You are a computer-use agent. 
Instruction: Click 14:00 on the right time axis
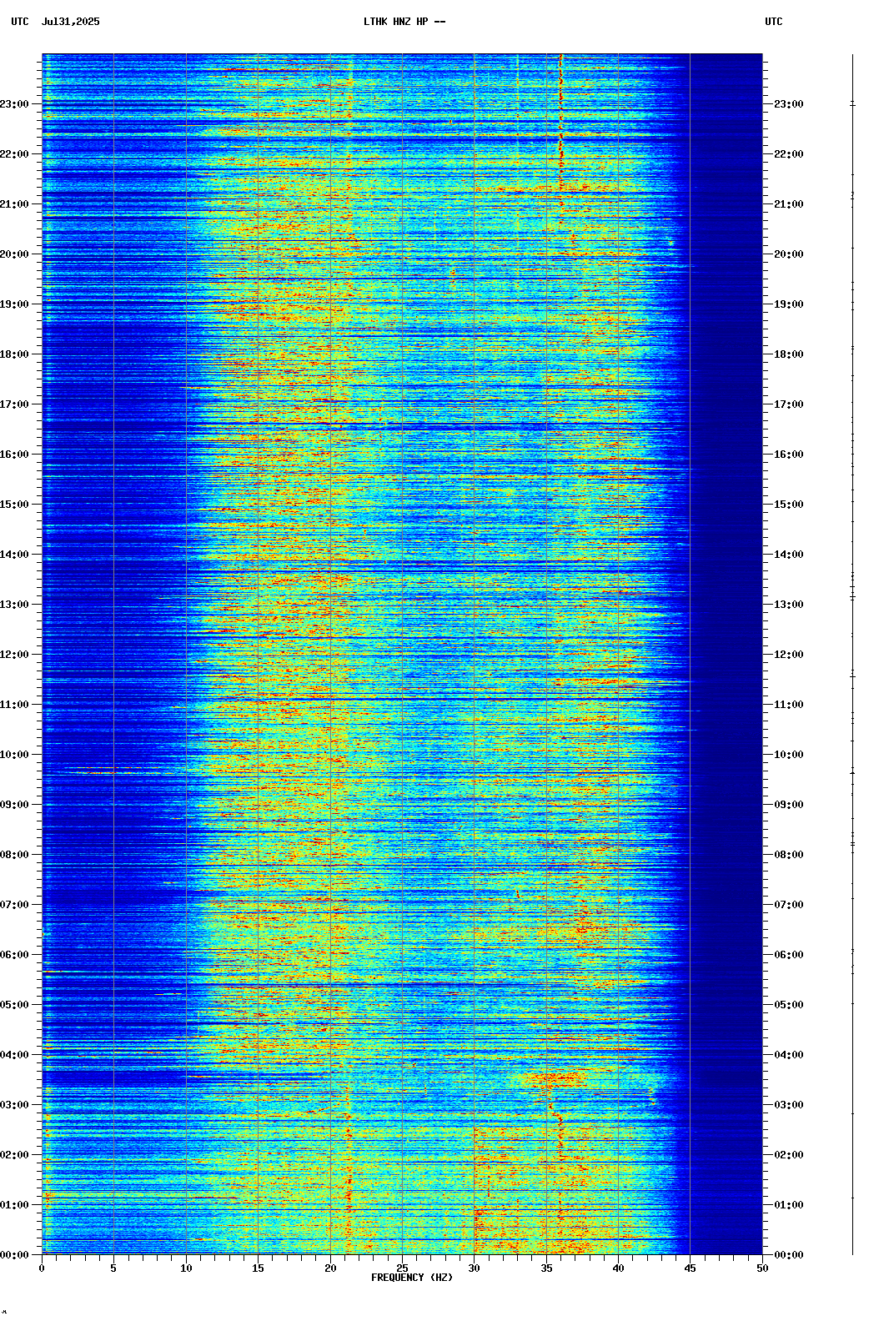[789, 555]
